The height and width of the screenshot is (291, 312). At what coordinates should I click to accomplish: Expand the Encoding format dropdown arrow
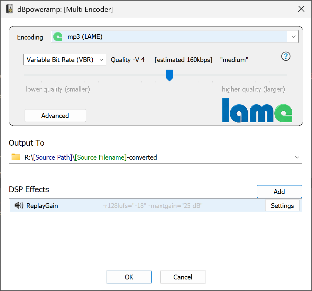point(293,37)
